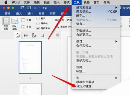
Task: Enable the 网格线 gridlines checkbox
Action: (38, 23)
